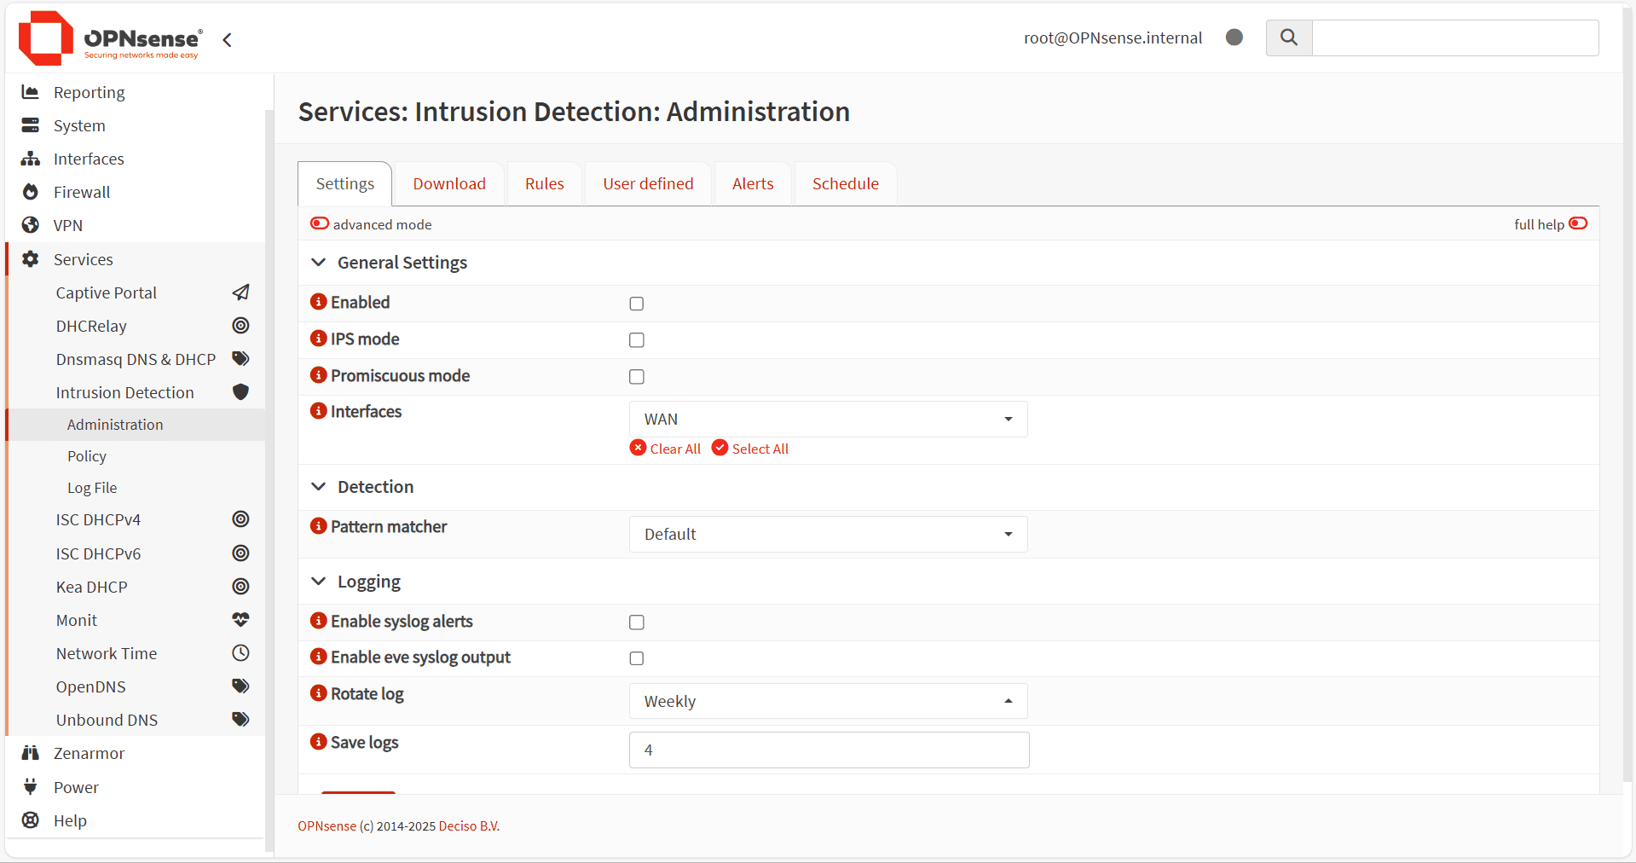Click the OpenDNS tags icon
The width and height of the screenshot is (1636, 863).
point(240,686)
